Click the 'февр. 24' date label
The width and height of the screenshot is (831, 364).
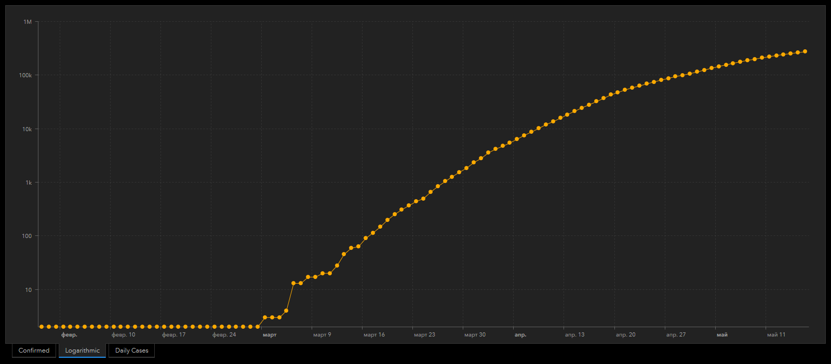click(x=224, y=335)
